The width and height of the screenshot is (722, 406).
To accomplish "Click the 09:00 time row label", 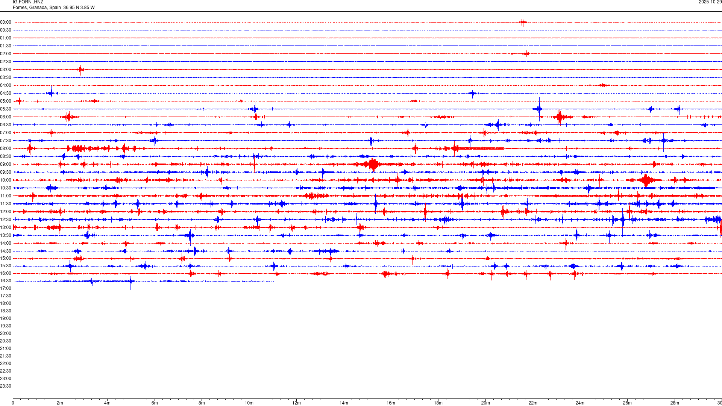I will [6, 164].
